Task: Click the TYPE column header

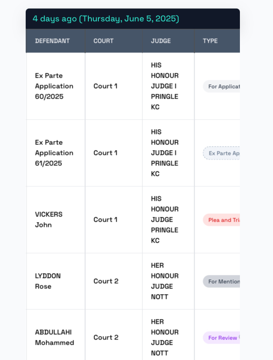Action: pyautogui.click(x=210, y=41)
